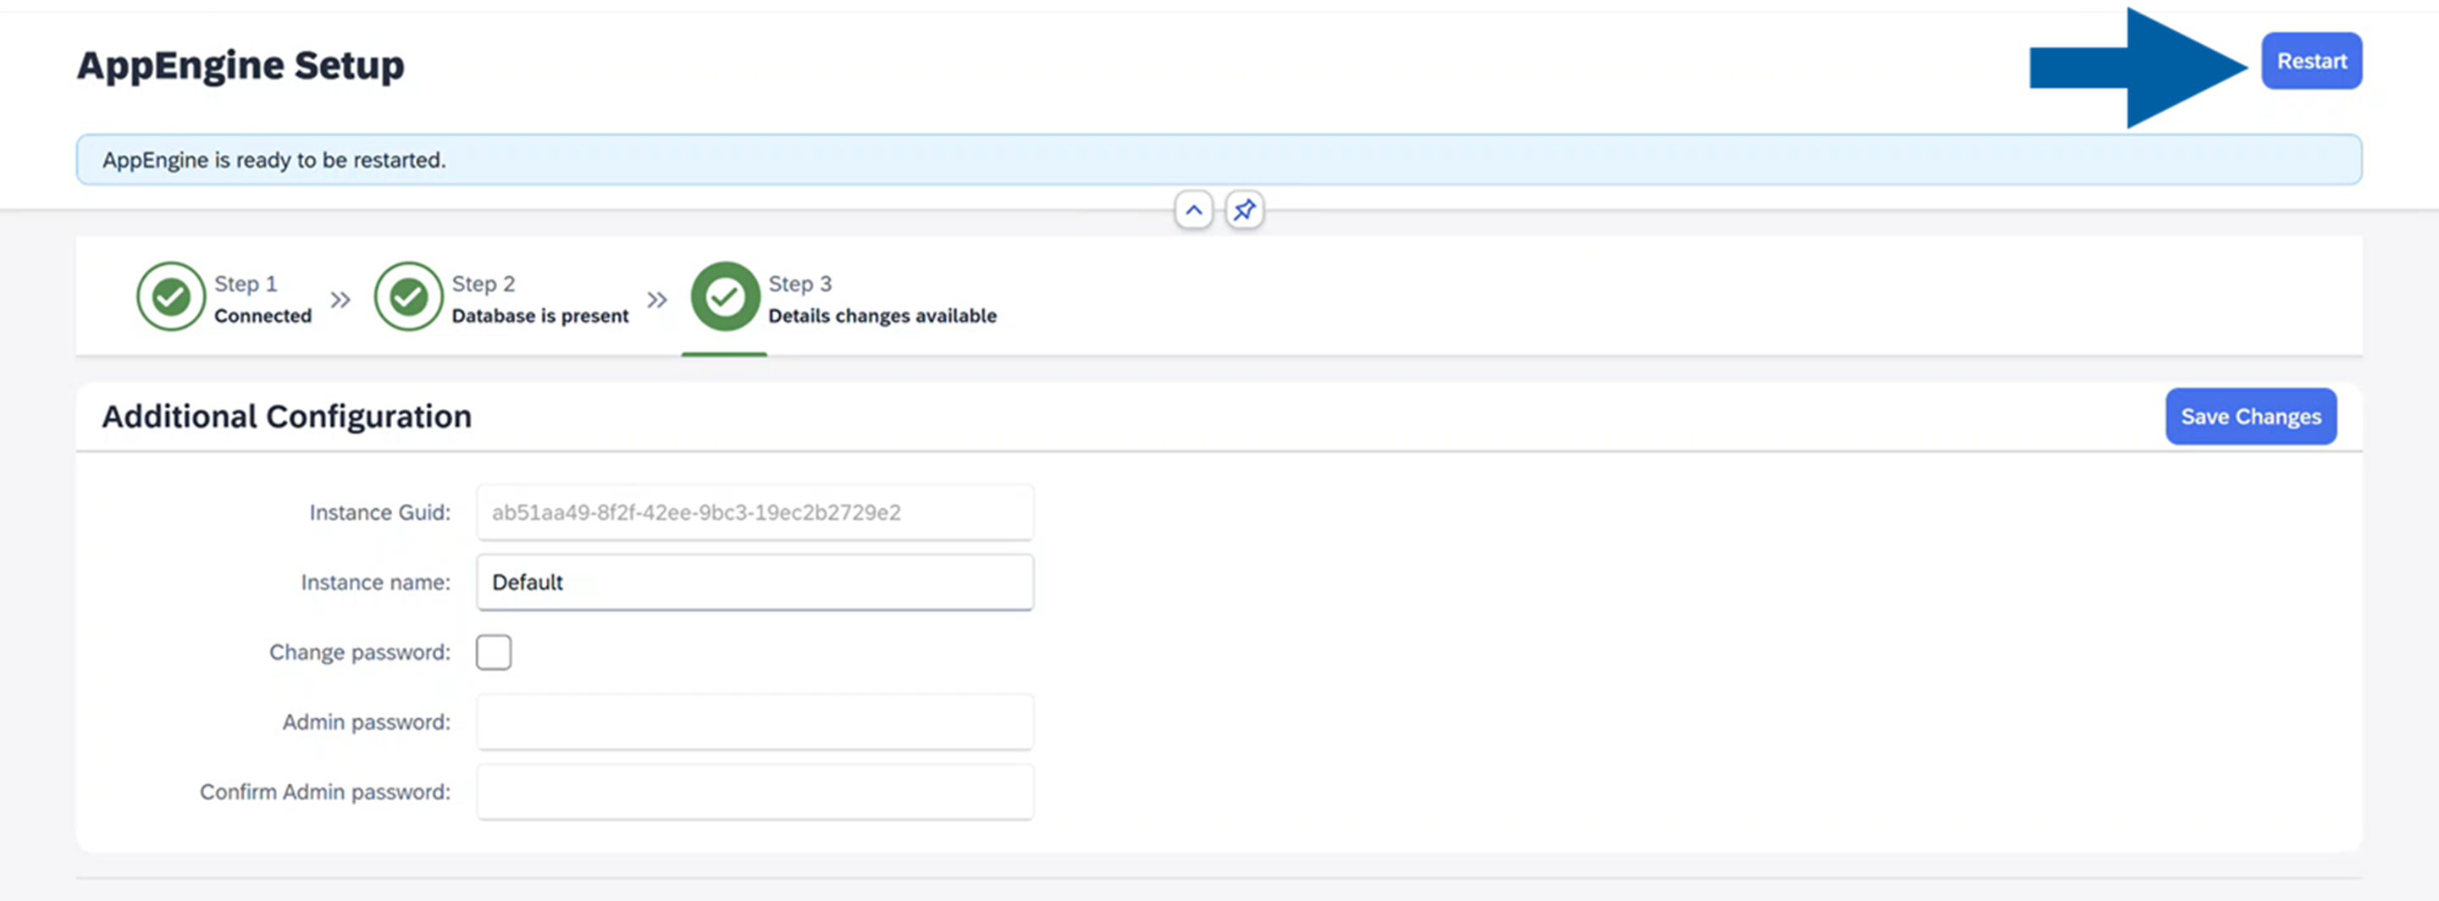Go to the 'Database is present' step label
The height and width of the screenshot is (901, 2439).
pyautogui.click(x=539, y=316)
